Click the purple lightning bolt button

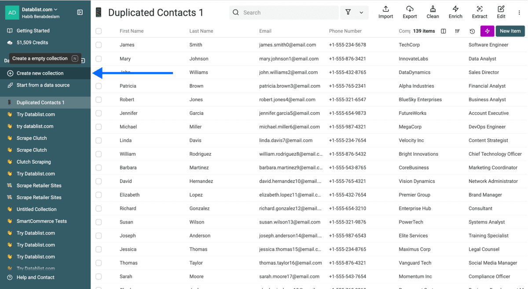tap(487, 31)
